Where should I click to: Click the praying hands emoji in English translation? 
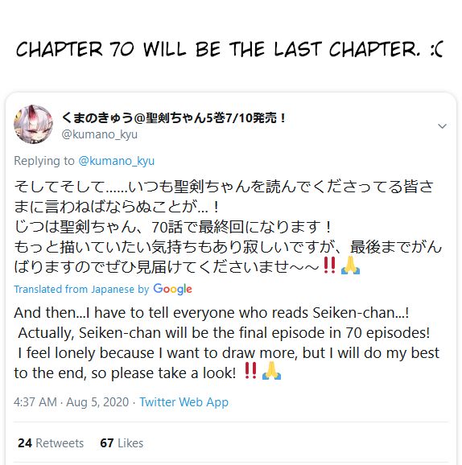[x=271, y=371]
